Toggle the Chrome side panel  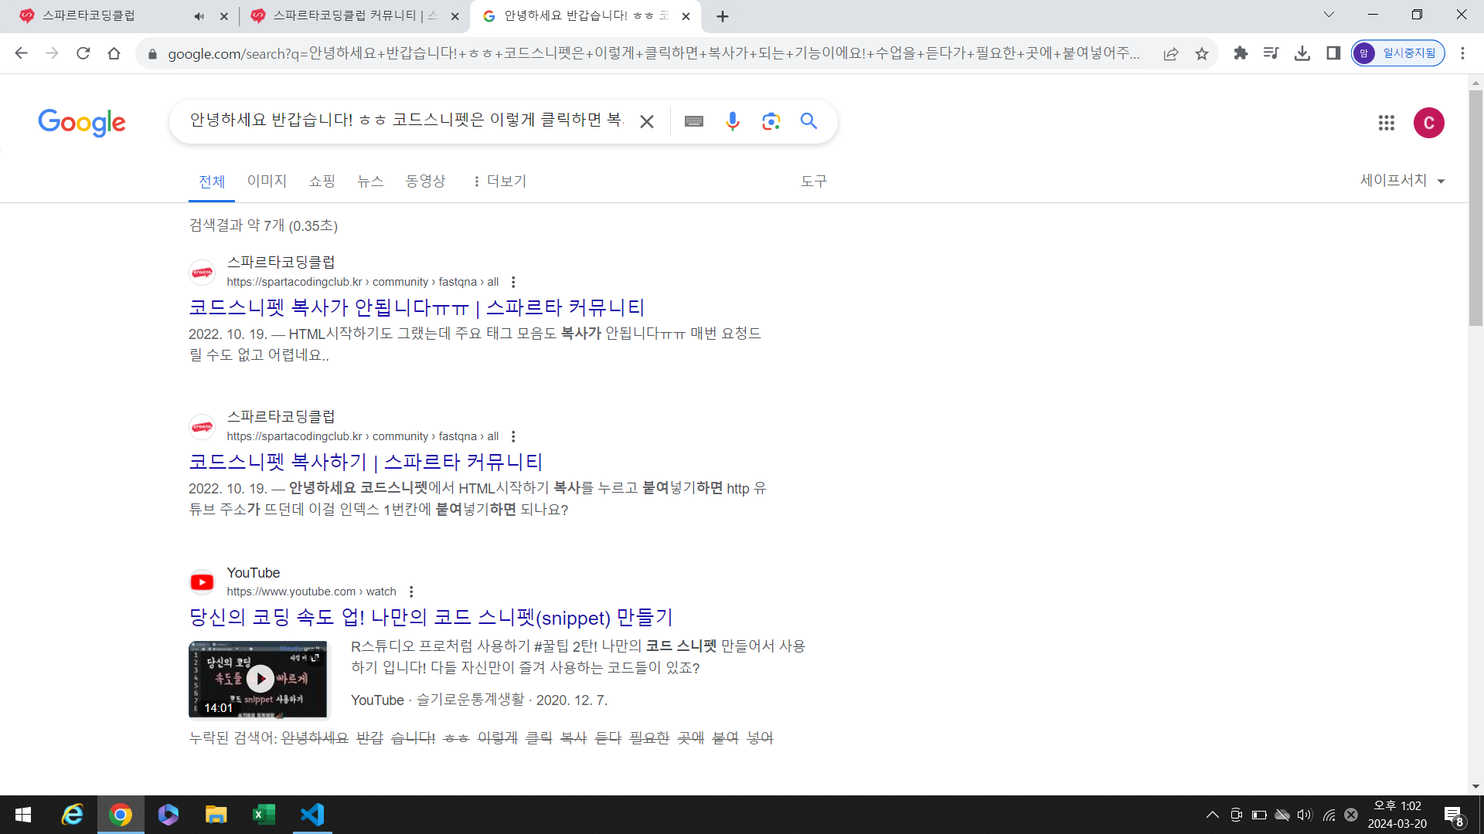[x=1333, y=53]
